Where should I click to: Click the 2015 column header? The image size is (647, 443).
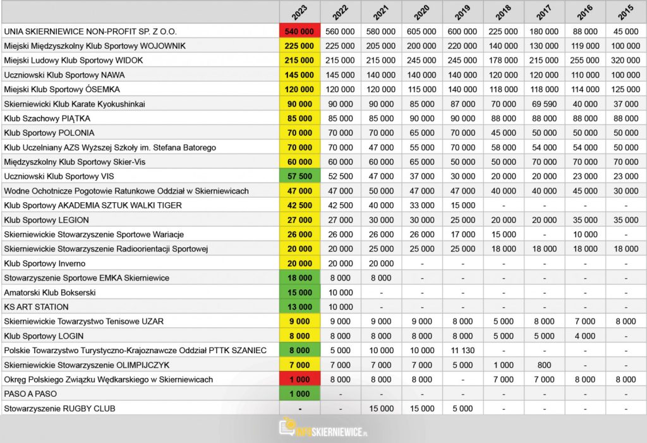point(626,12)
